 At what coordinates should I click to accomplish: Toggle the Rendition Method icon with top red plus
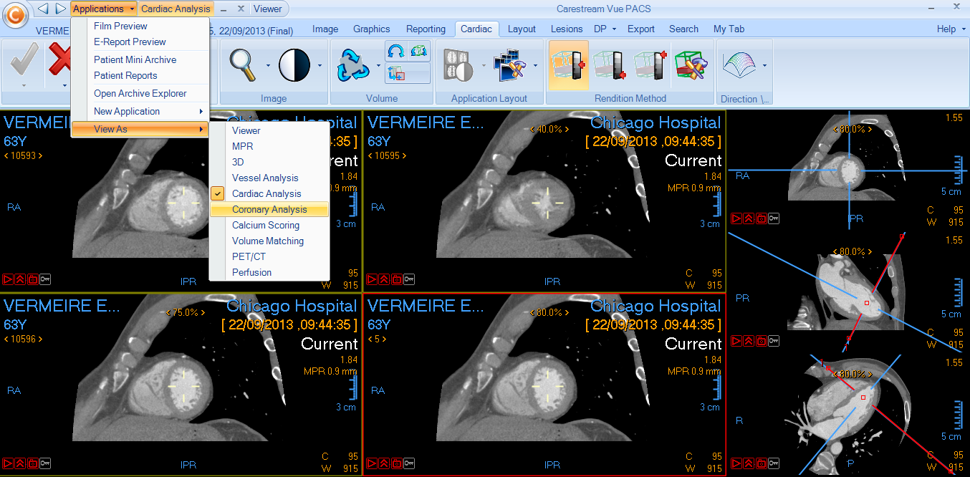tap(650, 65)
